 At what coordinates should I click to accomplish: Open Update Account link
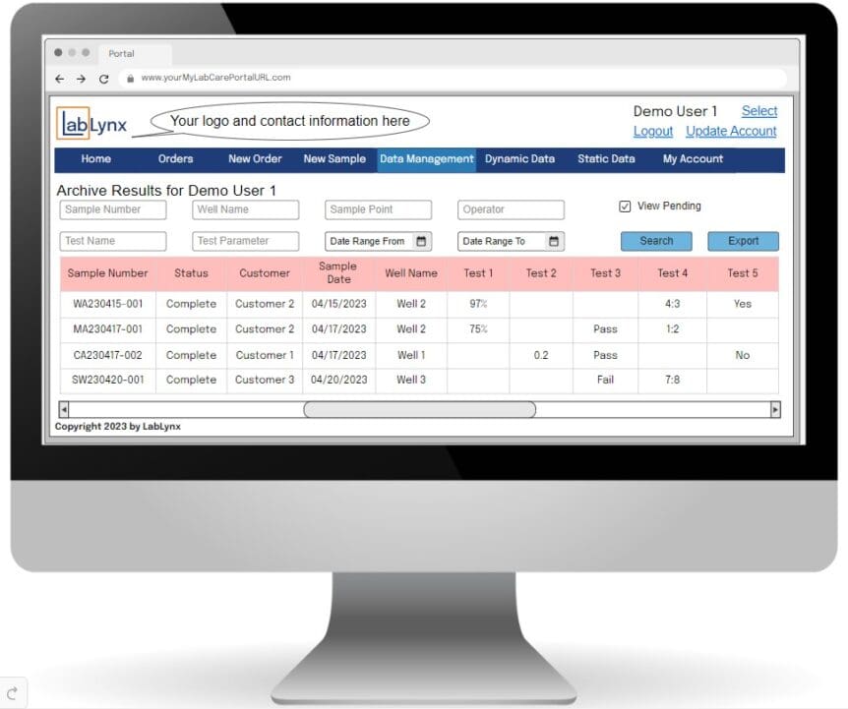(731, 131)
